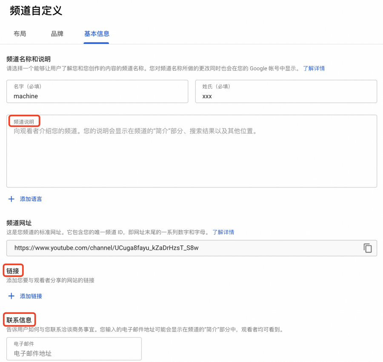Viewport: 383px width, 362px height.
Task: Switch to the 布局 tab
Action: 20,34
